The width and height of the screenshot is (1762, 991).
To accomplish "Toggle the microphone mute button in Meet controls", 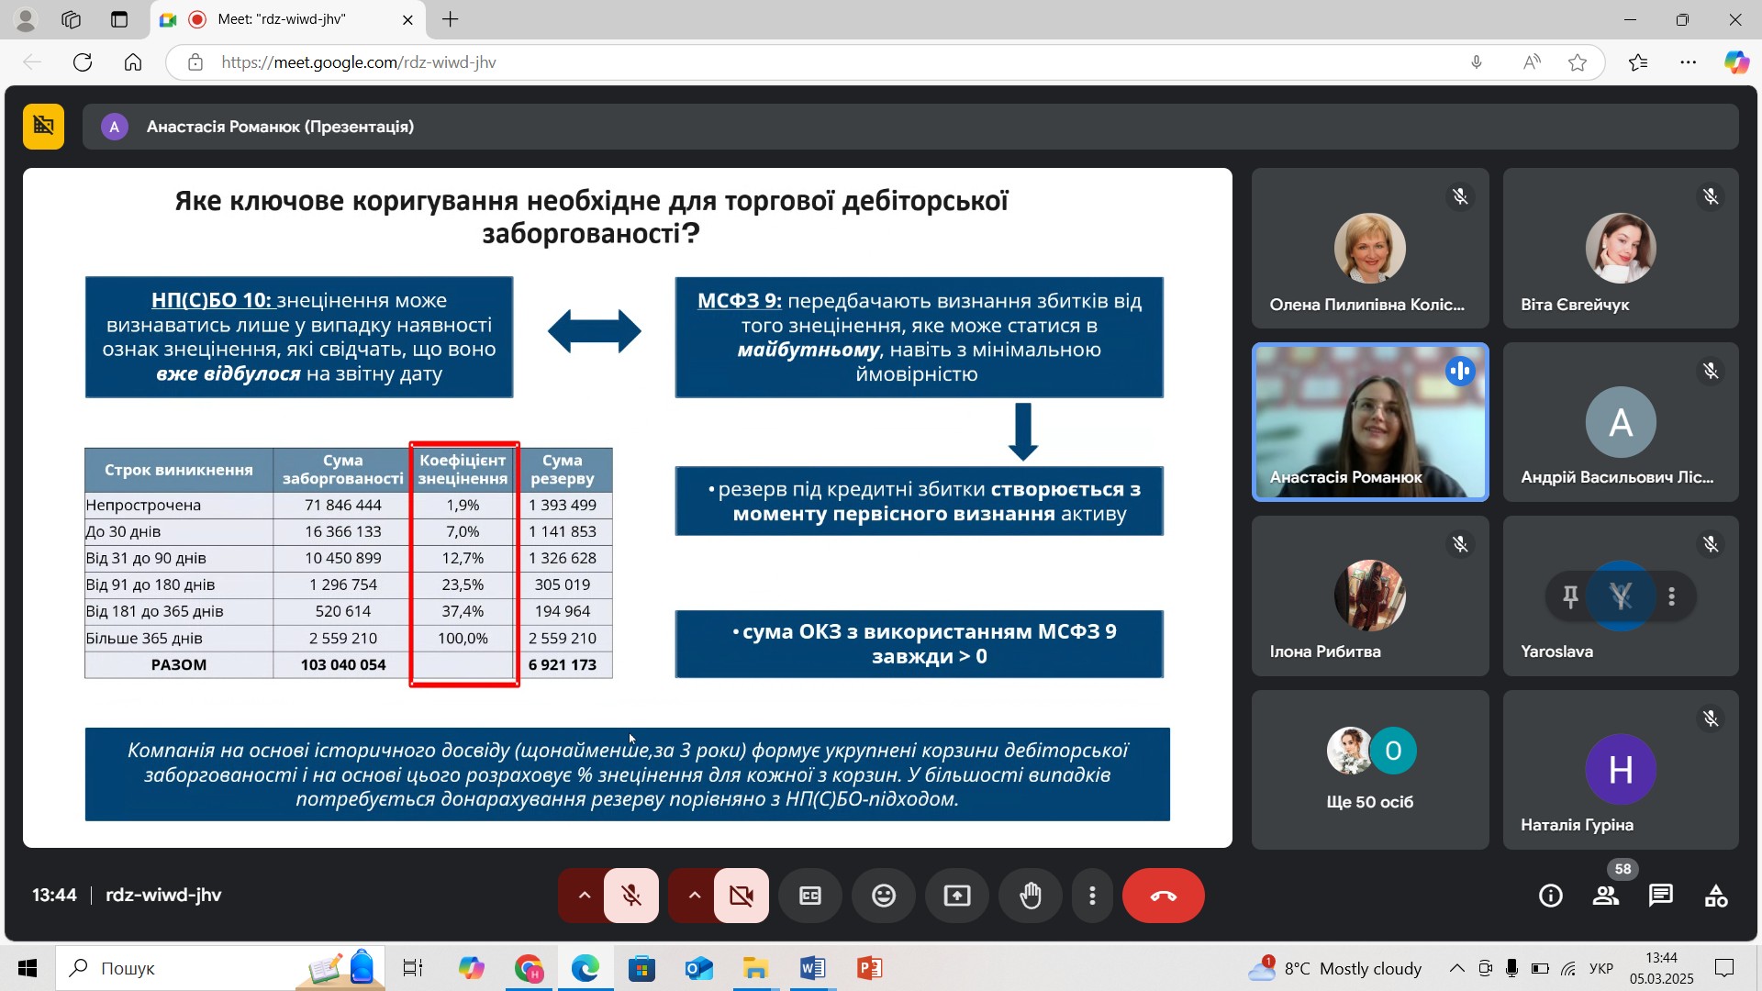I will (631, 896).
